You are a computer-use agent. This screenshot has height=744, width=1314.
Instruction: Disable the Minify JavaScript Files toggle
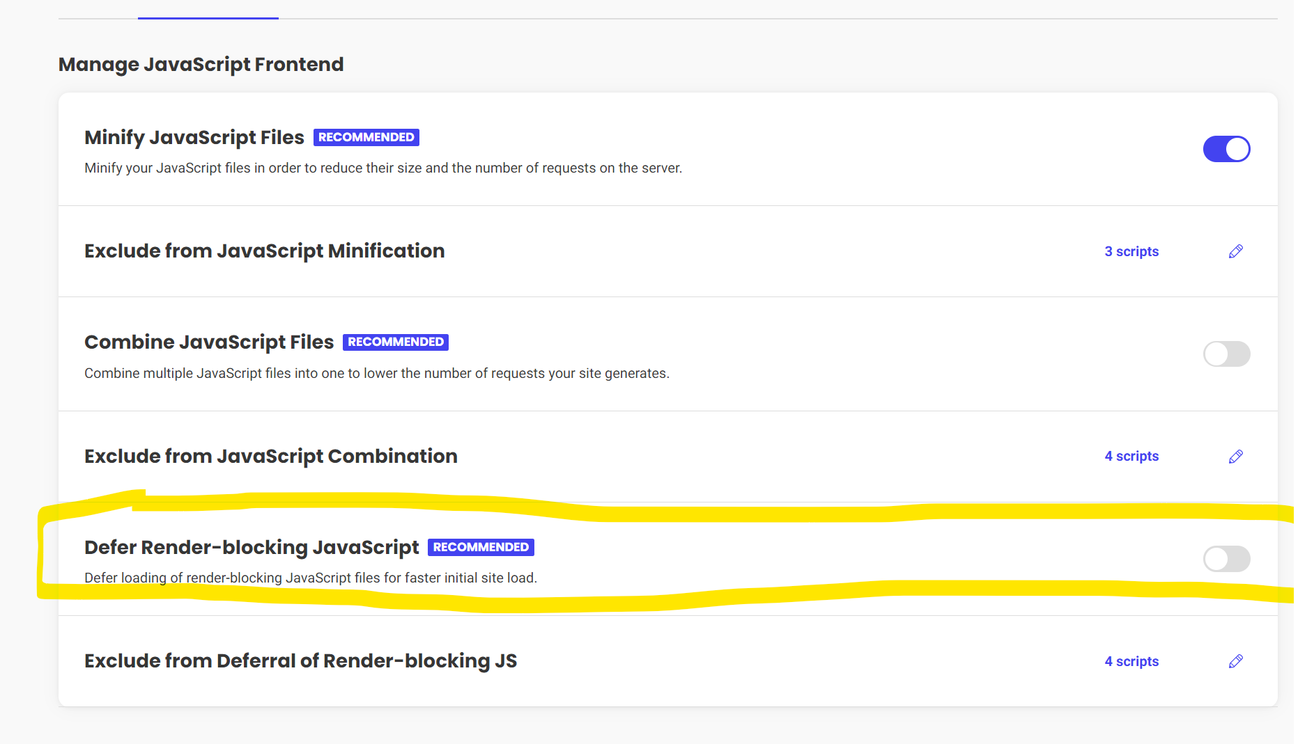click(1226, 149)
